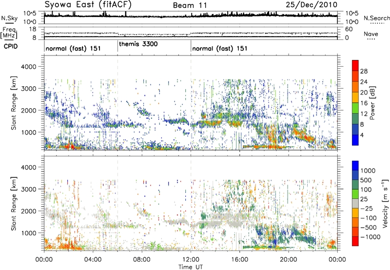The image size is (390, 270).
Task: Click the "4000" tick of the power panel
Action: (x=29, y=67)
